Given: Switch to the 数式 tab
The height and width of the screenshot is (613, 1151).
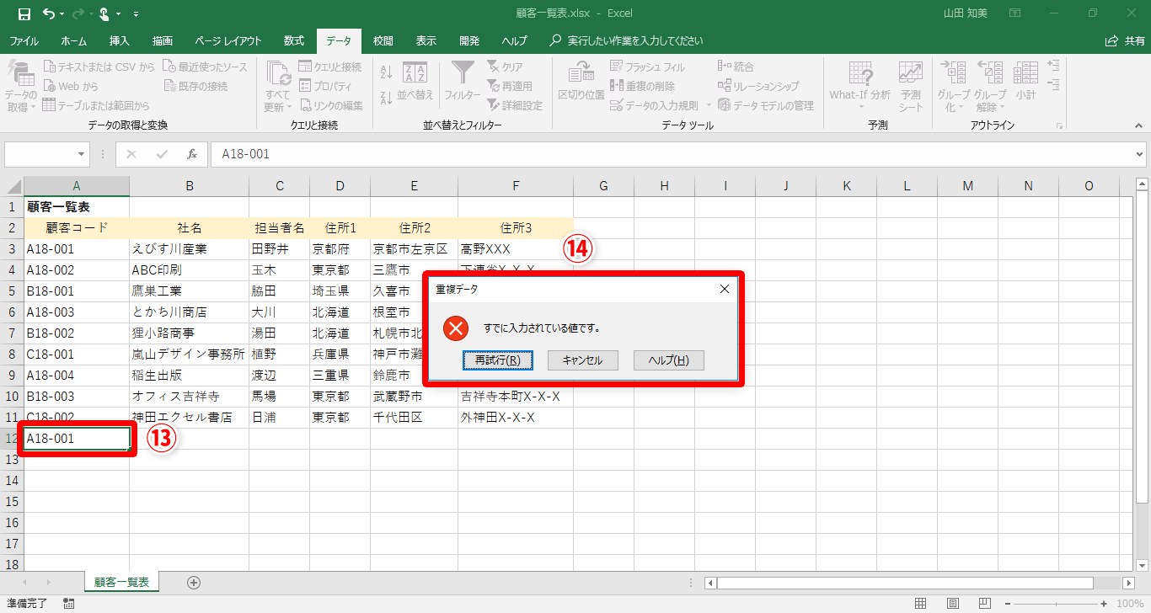Looking at the screenshot, I should 294,40.
